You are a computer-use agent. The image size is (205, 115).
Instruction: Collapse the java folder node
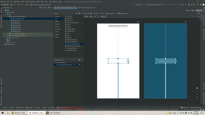click(6, 14)
